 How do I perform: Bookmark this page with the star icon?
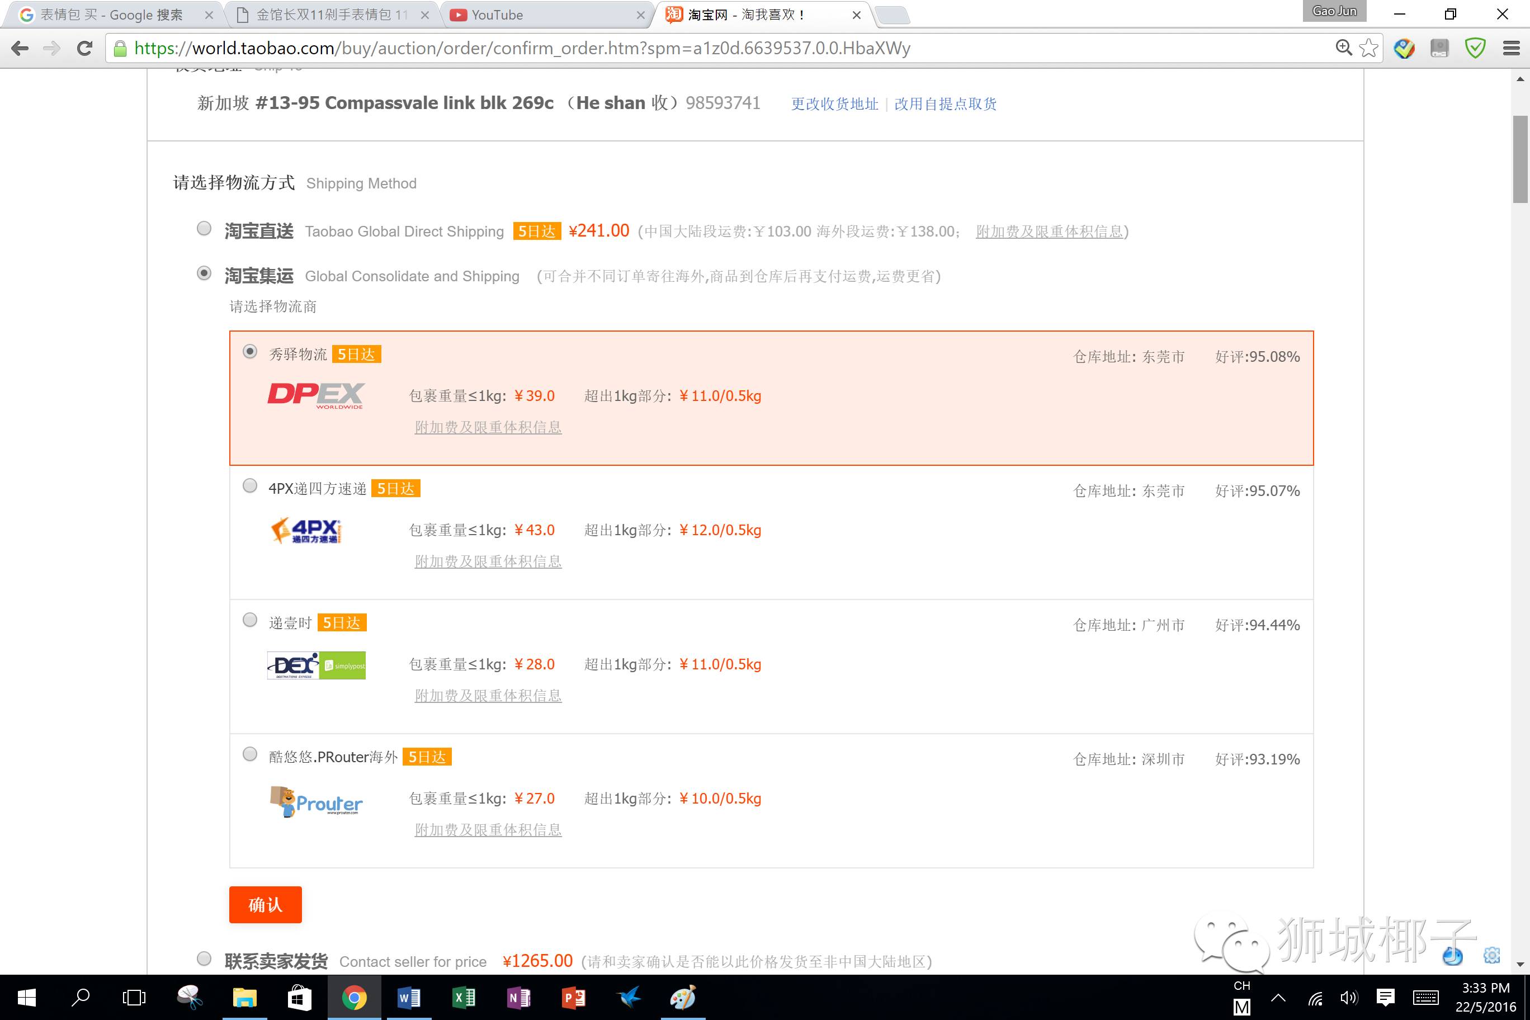pyautogui.click(x=1368, y=48)
